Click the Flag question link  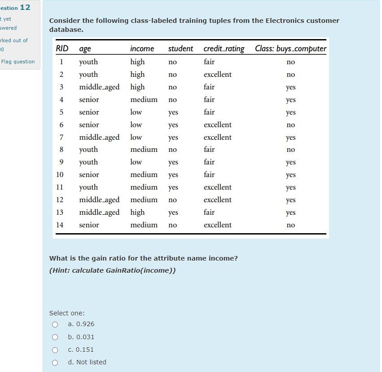[x=18, y=62]
